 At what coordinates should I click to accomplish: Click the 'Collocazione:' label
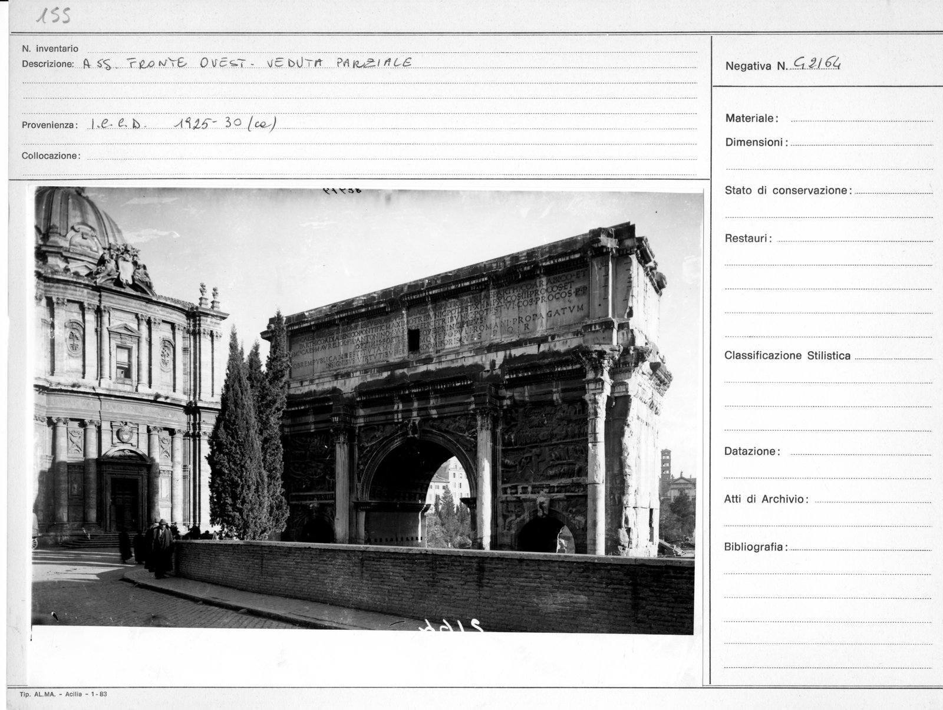[x=51, y=156]
